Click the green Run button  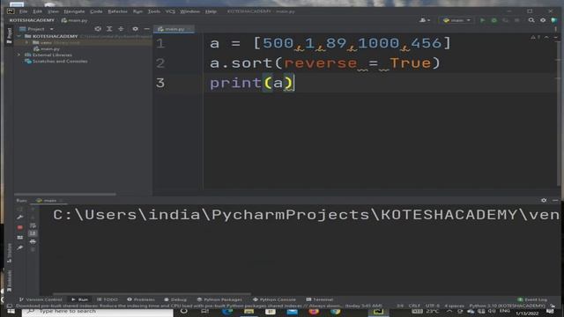[x=483, y=20]
